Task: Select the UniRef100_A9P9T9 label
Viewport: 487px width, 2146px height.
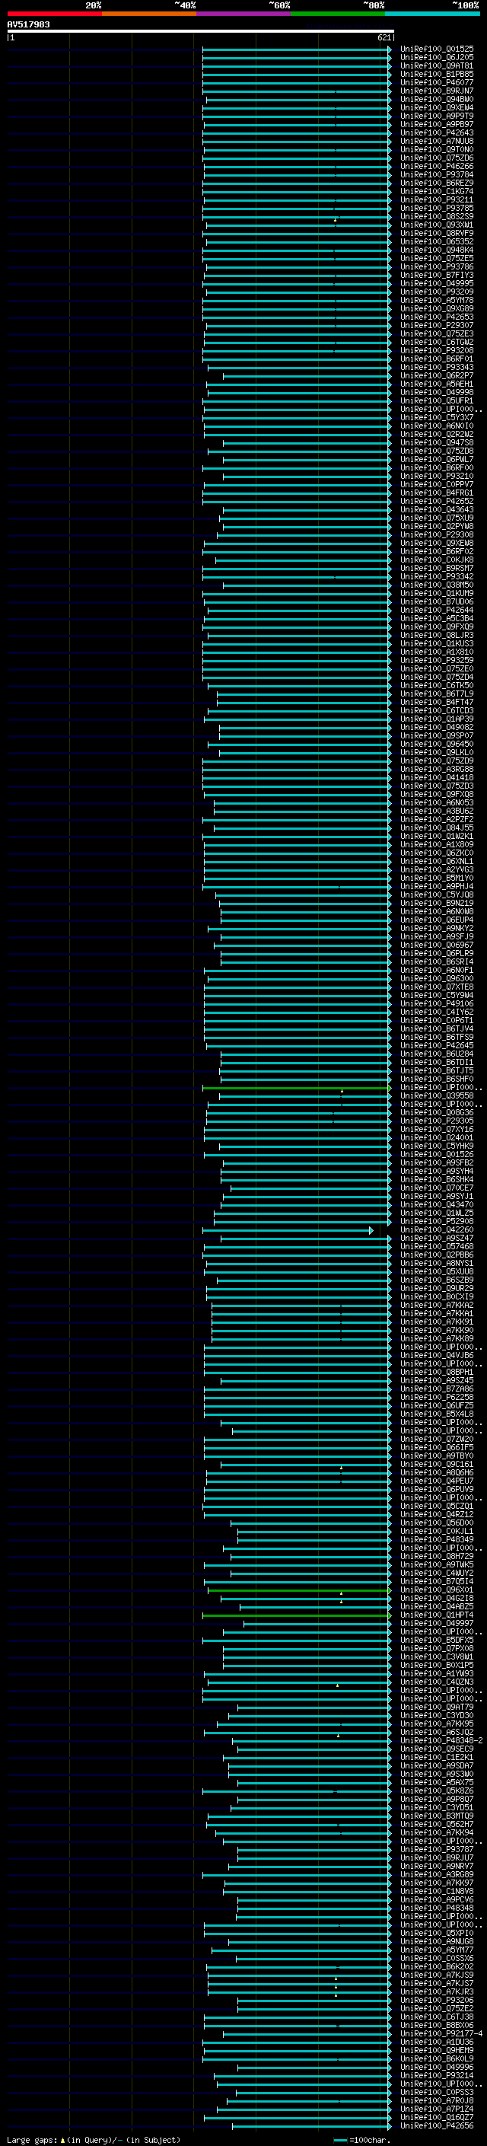Action: 437,116
